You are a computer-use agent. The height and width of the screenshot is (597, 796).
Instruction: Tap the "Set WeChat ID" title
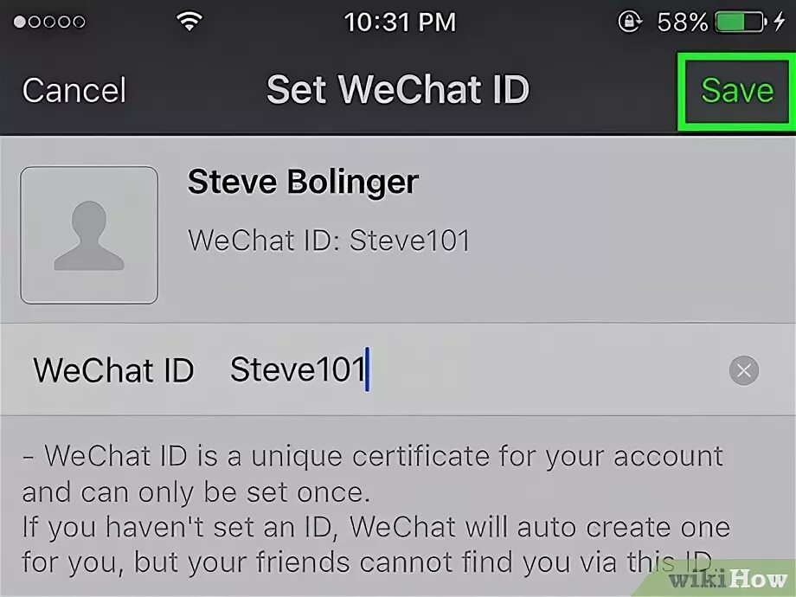[x=398, y=89]
